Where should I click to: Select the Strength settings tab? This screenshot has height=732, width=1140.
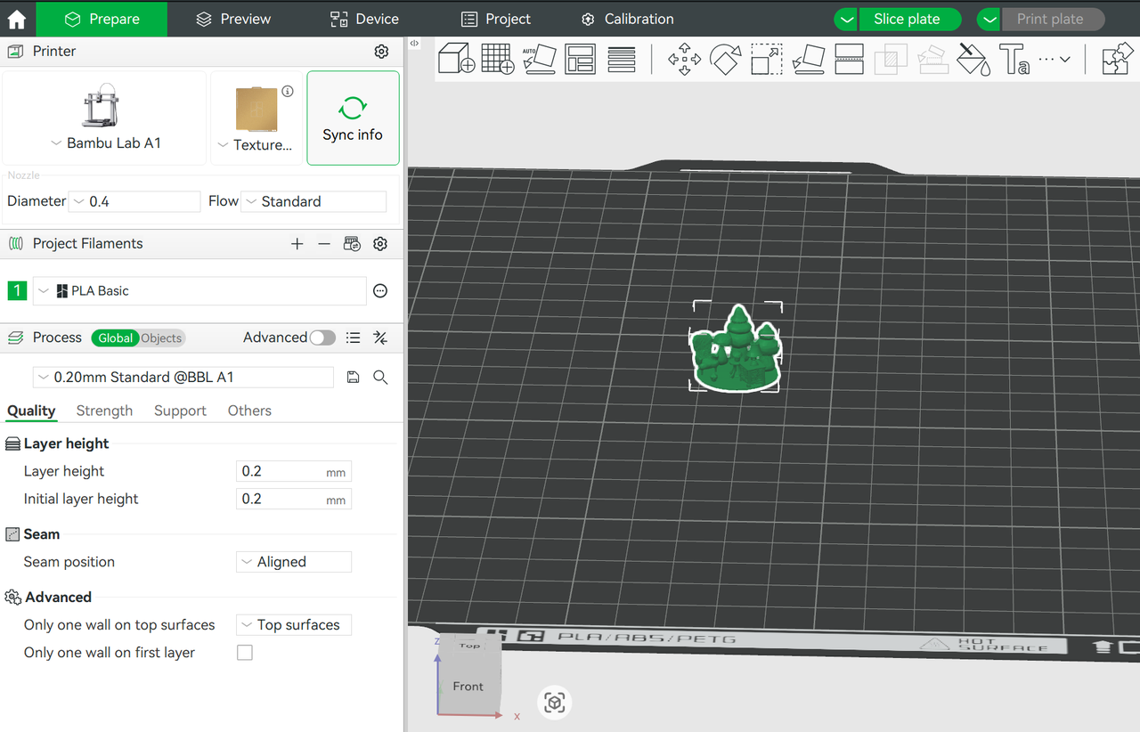click(104, 411)
